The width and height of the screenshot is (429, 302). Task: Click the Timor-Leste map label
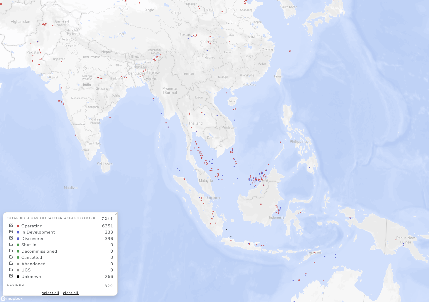(314, 253)
